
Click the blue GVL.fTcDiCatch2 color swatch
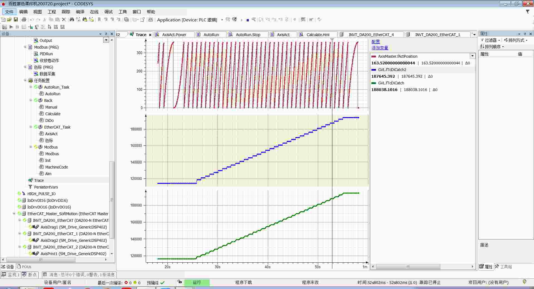pos(374,70)
